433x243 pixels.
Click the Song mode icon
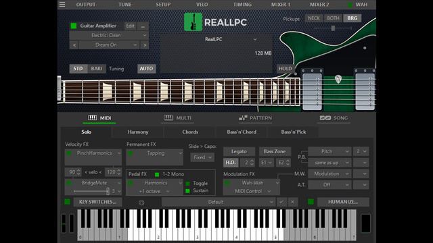click(x=325, y=118)
